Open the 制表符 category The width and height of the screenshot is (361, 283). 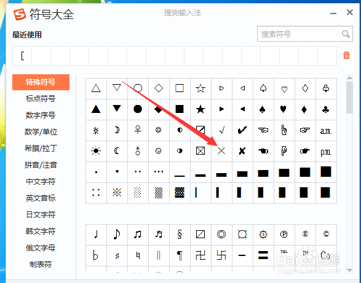(x=41, y=265)
